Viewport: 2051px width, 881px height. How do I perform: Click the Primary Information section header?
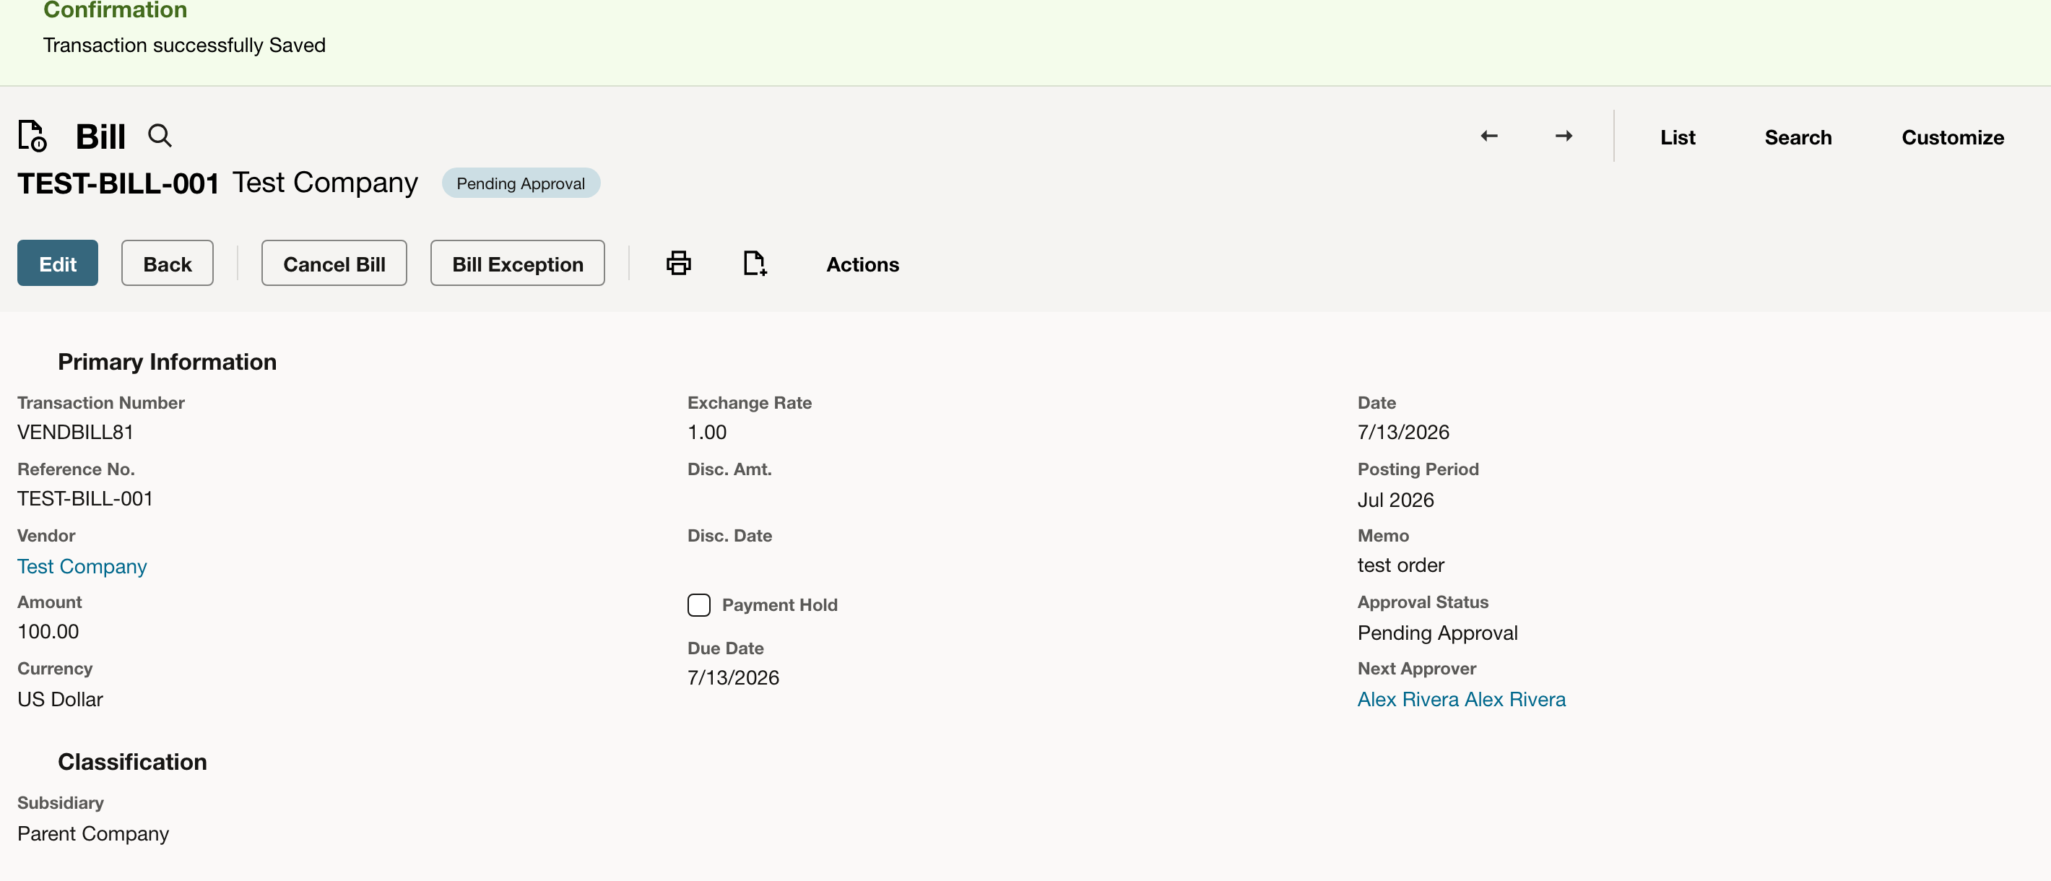coord(168,362)
